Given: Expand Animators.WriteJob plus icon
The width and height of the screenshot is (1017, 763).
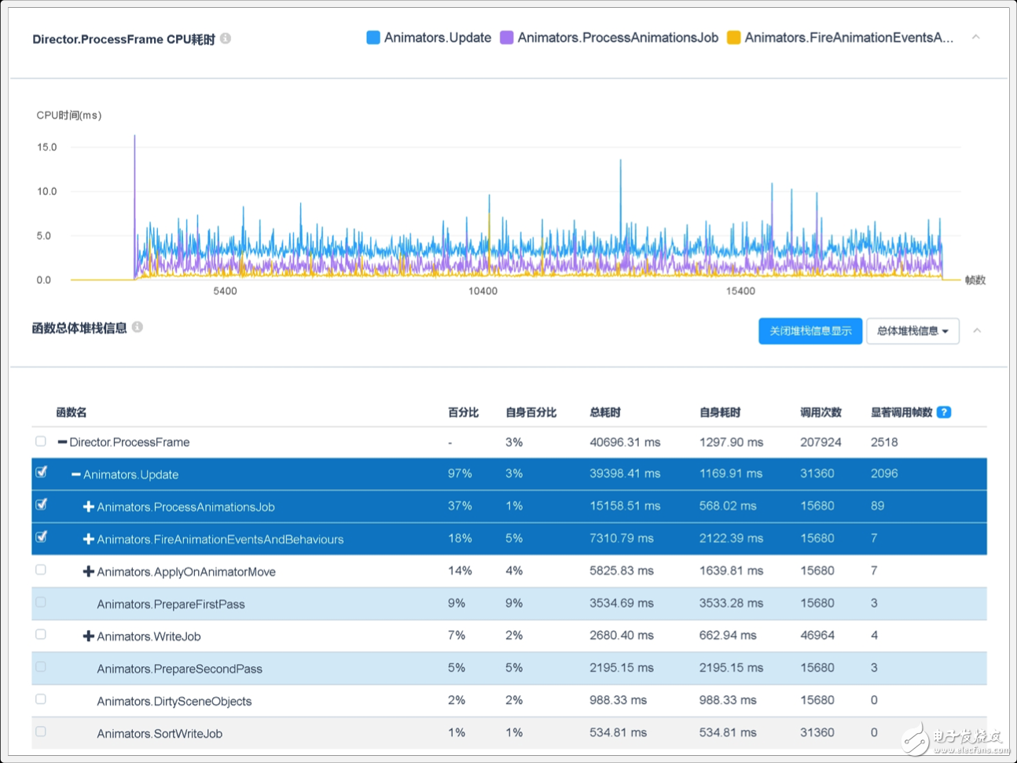Looking at the screenshot, I should [x=89, y=636].
